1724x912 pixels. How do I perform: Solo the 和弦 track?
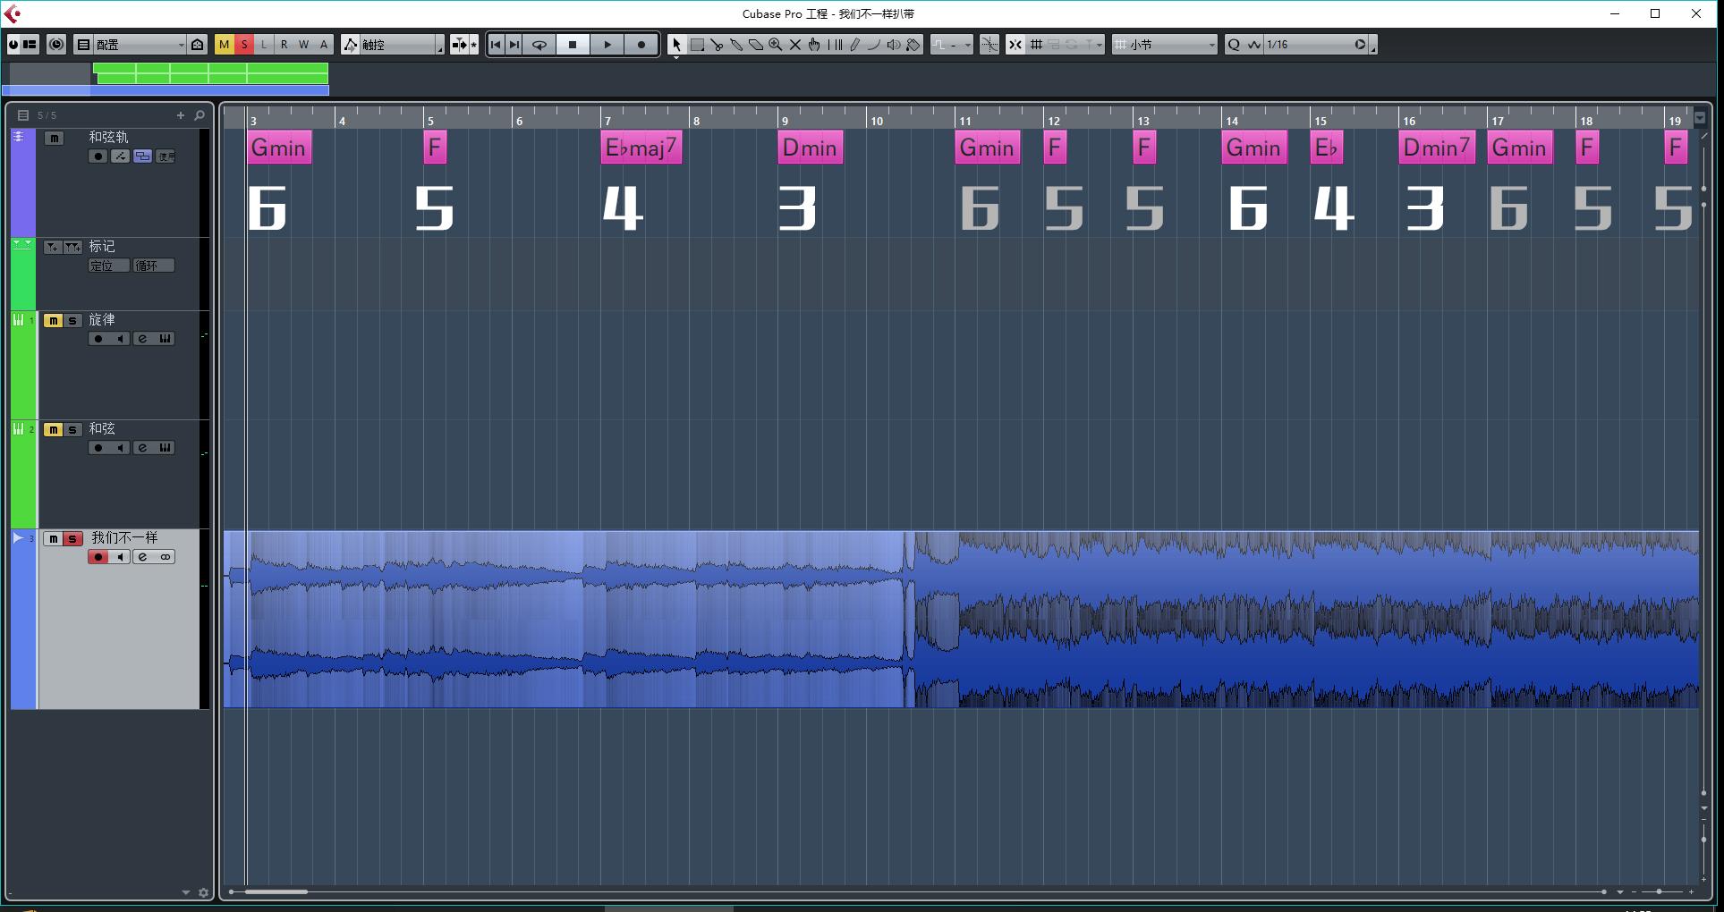[72, 429]
